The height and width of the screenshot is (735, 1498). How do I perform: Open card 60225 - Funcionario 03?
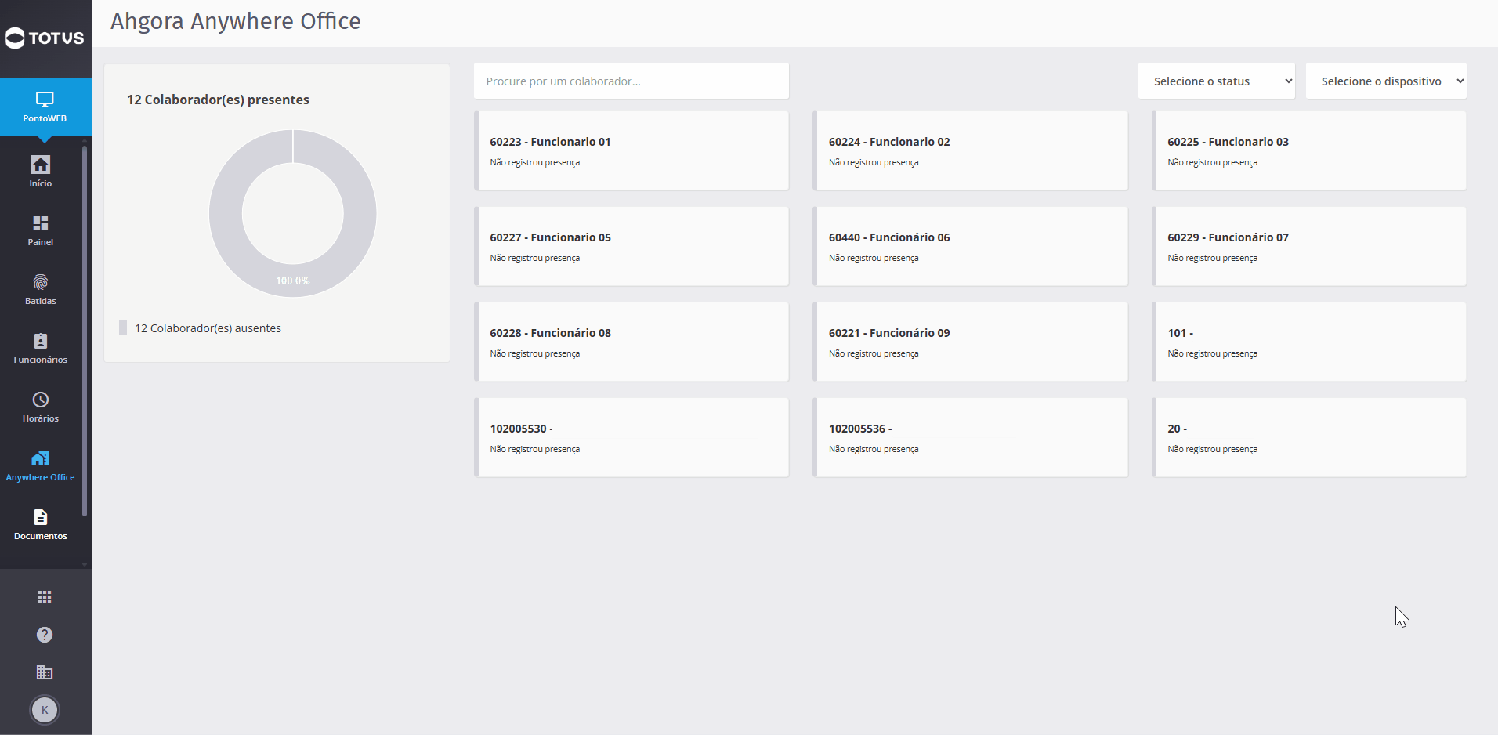click(1309, 150)
